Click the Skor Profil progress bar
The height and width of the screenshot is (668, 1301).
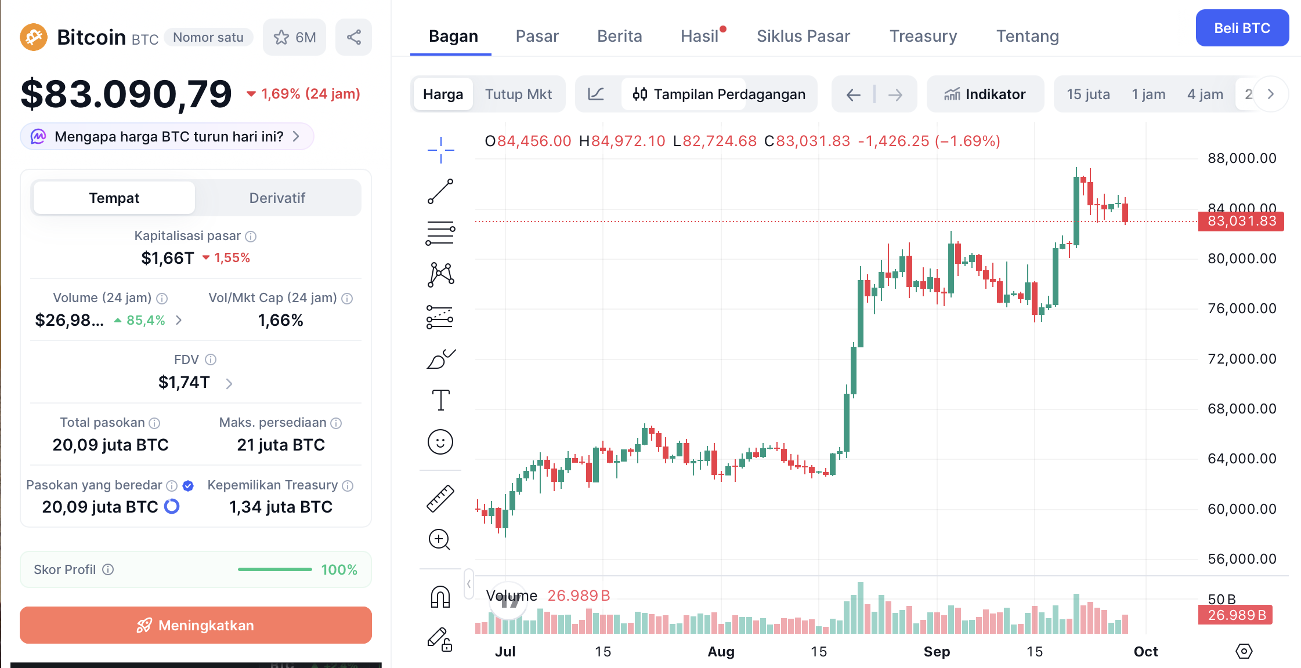point(275,569)
